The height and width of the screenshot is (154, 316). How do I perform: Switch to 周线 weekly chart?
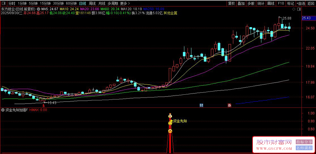pyautogui.click(x=92, y=3)
